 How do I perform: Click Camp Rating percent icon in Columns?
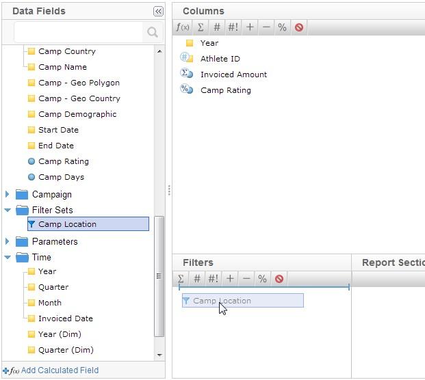point(186,89)
